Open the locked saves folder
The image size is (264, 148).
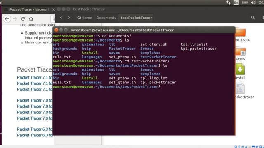tap(240, 51)
